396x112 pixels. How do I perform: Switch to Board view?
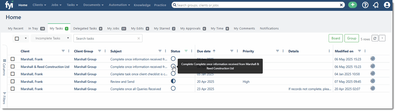point(336,38)
